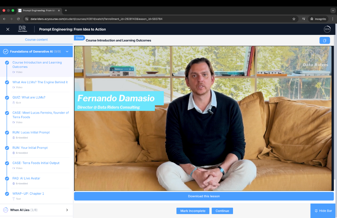Click Mark Incomplete button
The width and height of the screenshot is (337, 218).
point(193,211)
